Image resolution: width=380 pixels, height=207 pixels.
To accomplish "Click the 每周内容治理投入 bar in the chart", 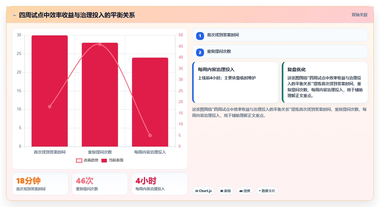I will (150, 102).
